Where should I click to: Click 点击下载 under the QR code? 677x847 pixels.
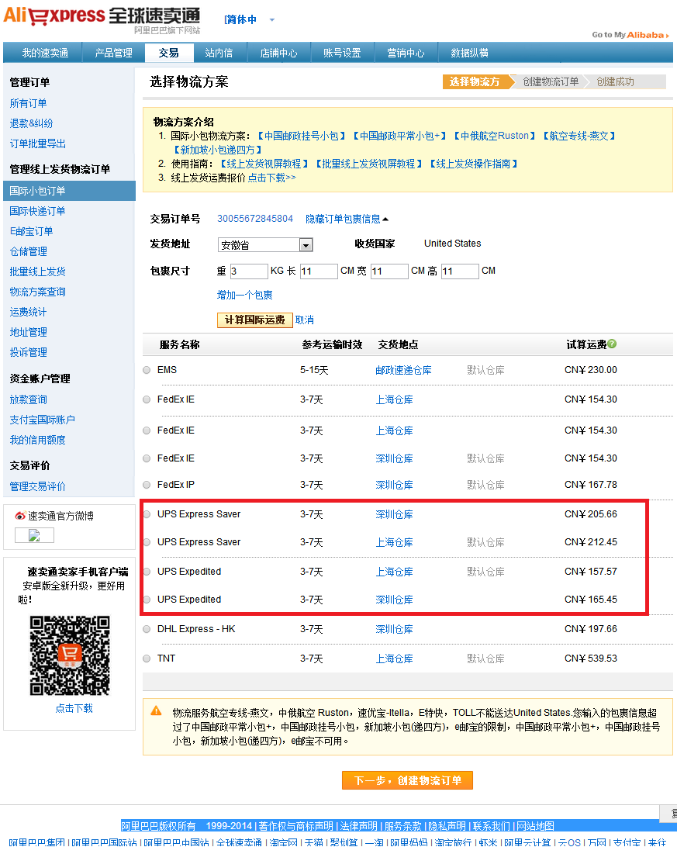pyautogui.click(x=74, y=708)
